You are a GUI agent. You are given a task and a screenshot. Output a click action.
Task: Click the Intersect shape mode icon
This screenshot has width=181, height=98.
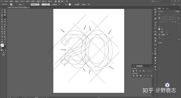click(140, 71)
